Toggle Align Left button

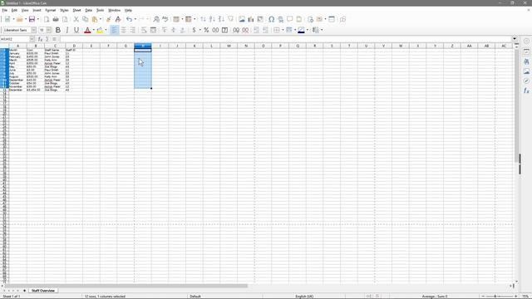pos(115,30)
